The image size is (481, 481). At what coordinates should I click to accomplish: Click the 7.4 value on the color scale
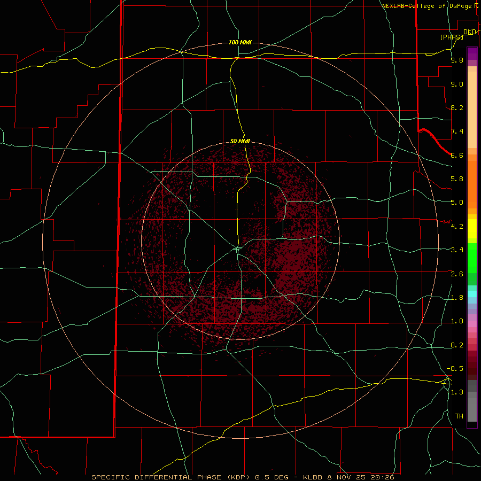click(x=457, y=131)
